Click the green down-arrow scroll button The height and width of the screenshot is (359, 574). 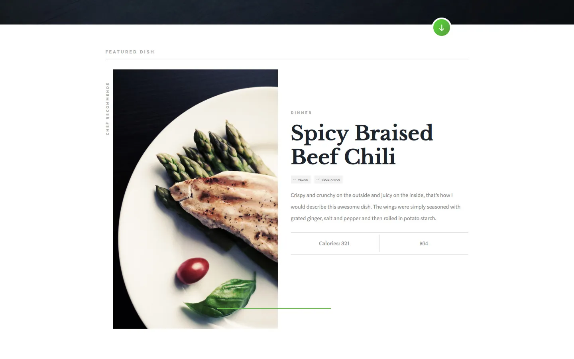click(x=441, y=28)
